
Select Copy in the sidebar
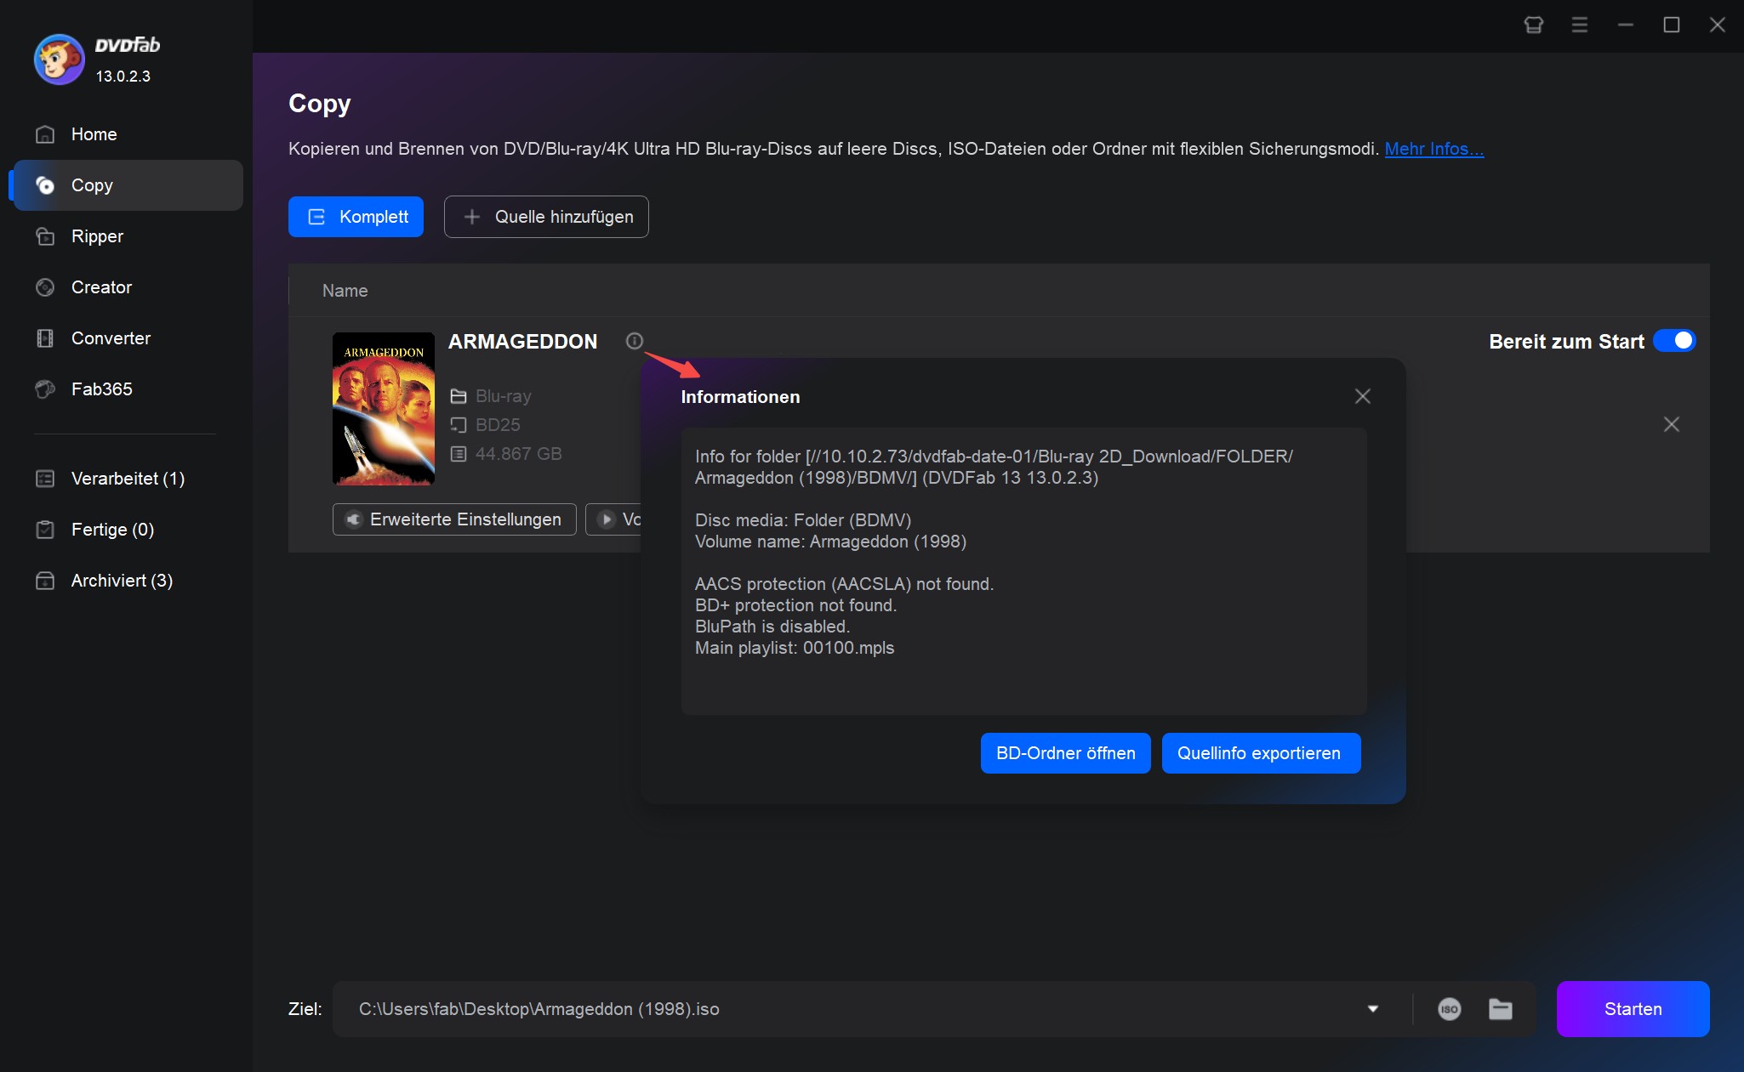point(128,185)
